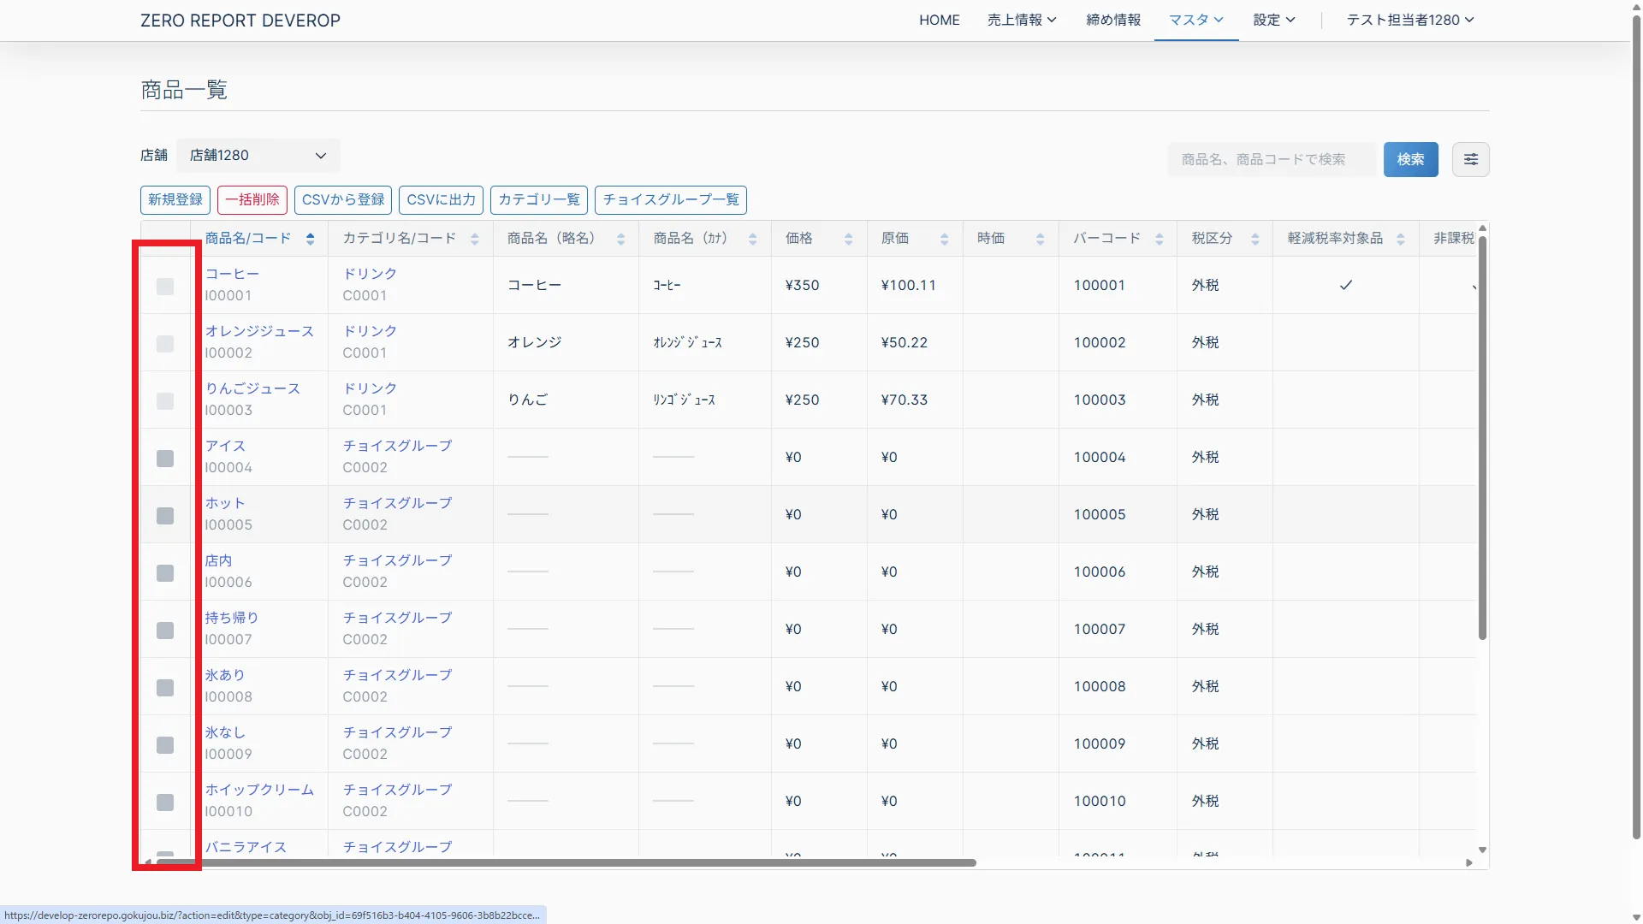
Task: Click the product search input field
Action: point(1271,159)
